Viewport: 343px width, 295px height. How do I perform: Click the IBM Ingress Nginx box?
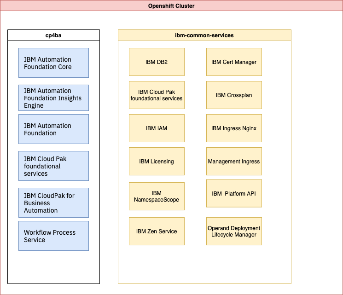(234, 128)
